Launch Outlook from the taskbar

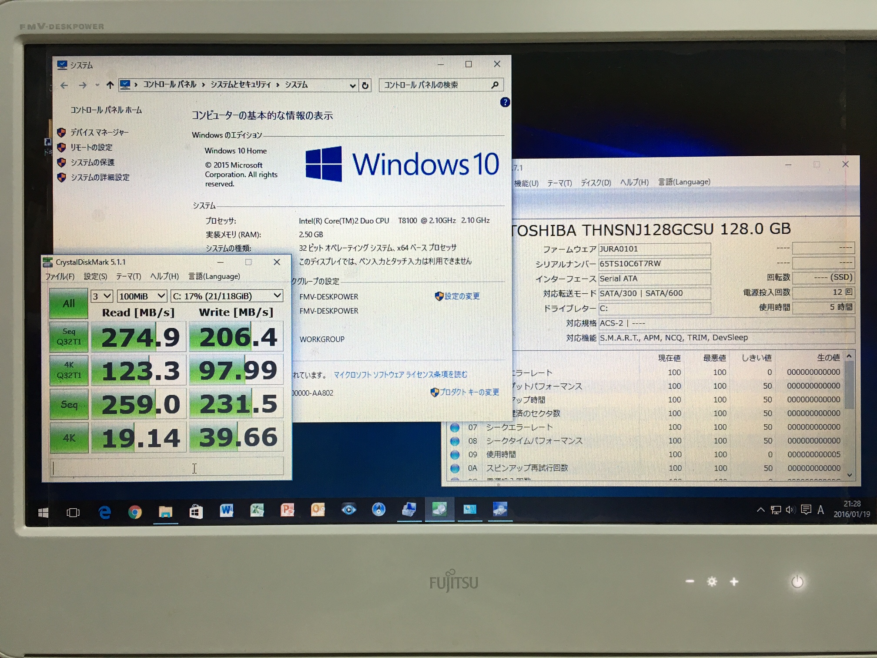(x=318, y=509)
